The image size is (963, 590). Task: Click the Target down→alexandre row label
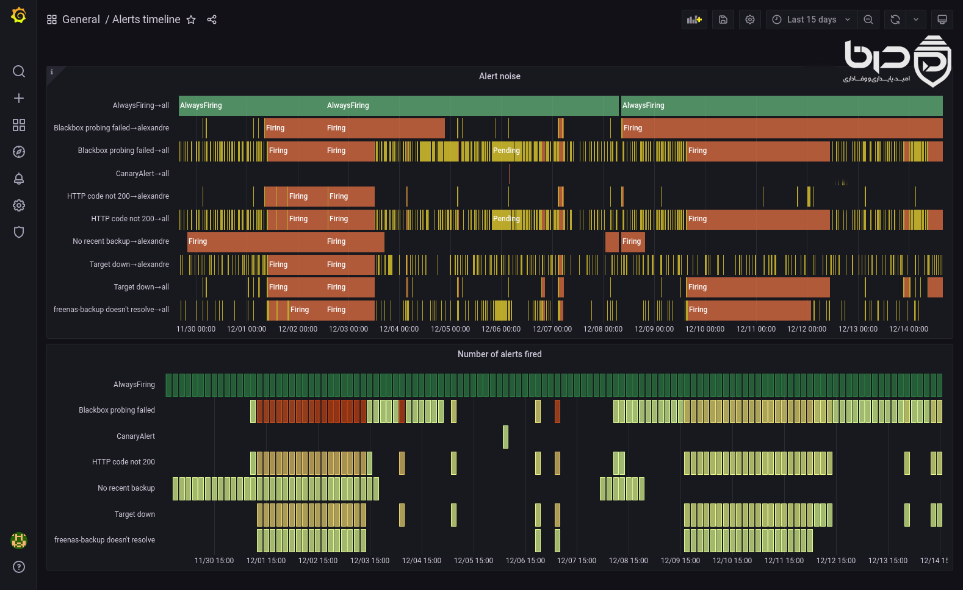[129, 265]
